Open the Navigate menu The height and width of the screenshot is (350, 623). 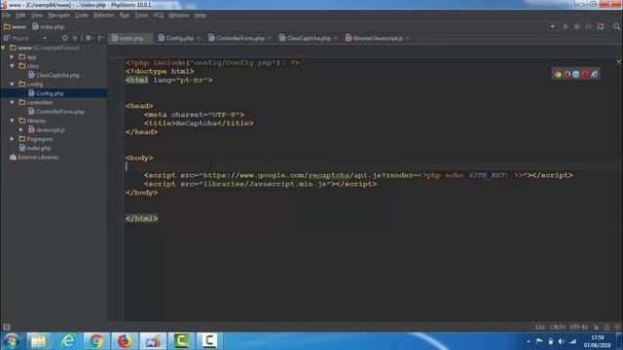pos(58,16)
